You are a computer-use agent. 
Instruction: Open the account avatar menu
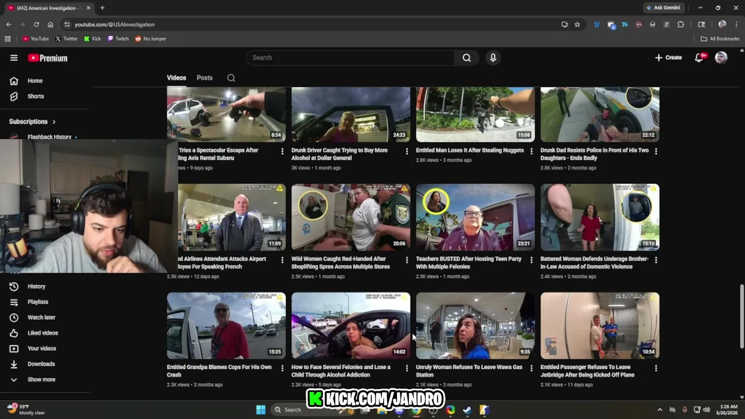coord(721,58)
